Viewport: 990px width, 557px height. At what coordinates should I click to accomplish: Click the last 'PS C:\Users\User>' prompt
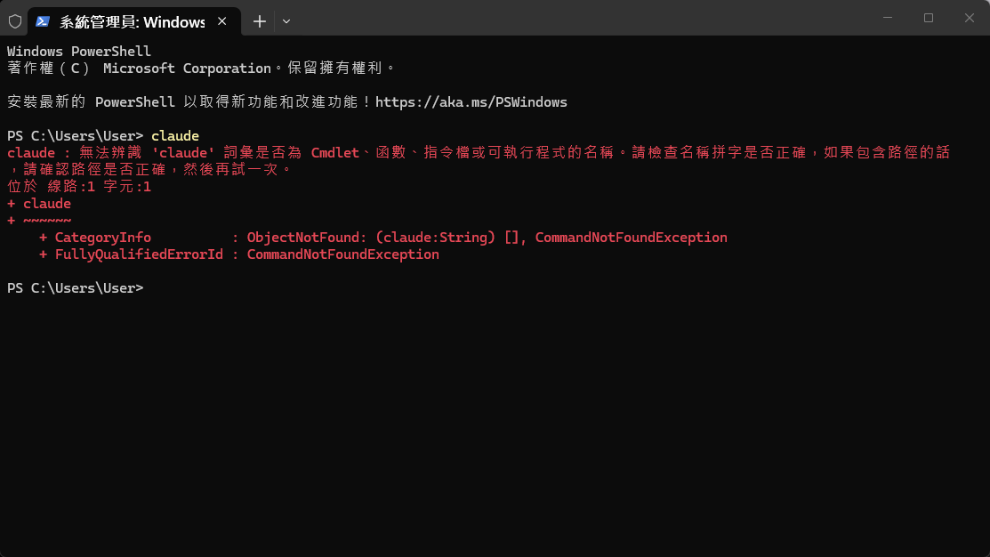pos(75,288)
